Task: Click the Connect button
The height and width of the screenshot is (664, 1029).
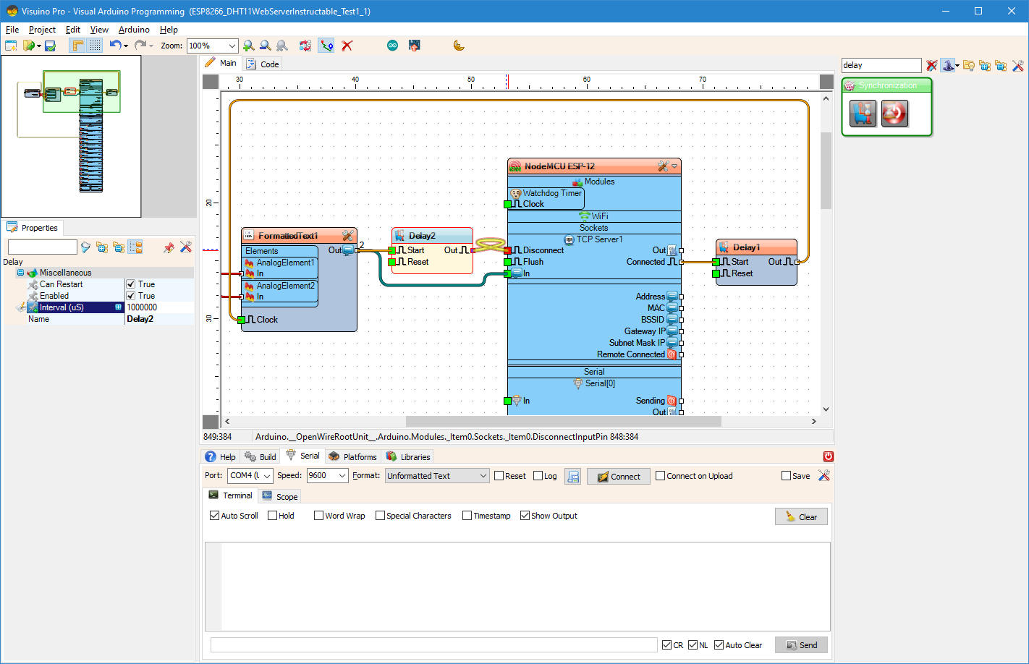Action: click(619, 476)
